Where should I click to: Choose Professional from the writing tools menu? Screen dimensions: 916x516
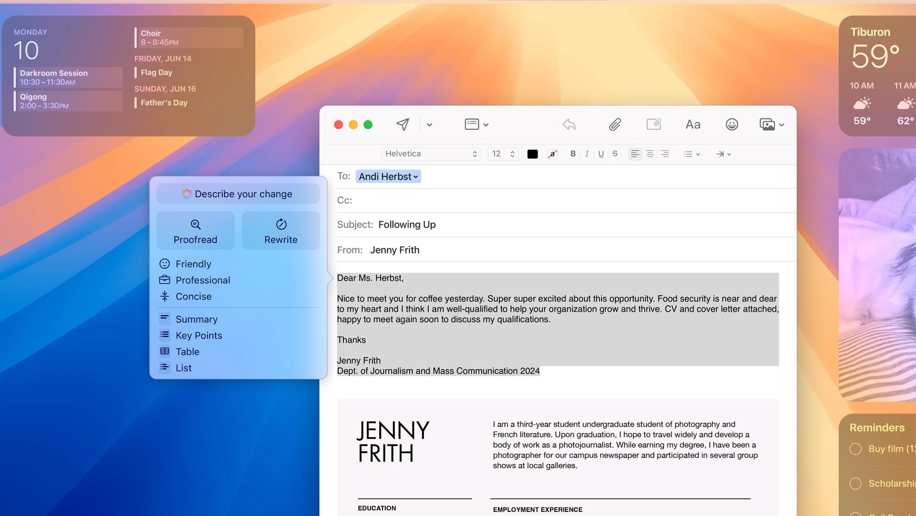[x=203, y=280]
